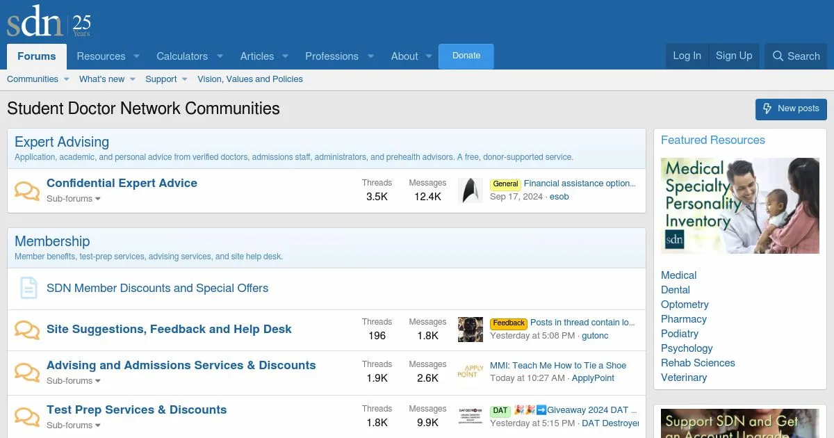Open the Veterinary resource link
The height and width of the screenshot is (438, 834).
point(684,378)
